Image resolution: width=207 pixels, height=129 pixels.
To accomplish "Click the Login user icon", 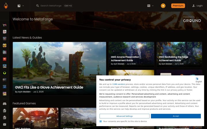I will pyautogui.click(x=194, y=6).
